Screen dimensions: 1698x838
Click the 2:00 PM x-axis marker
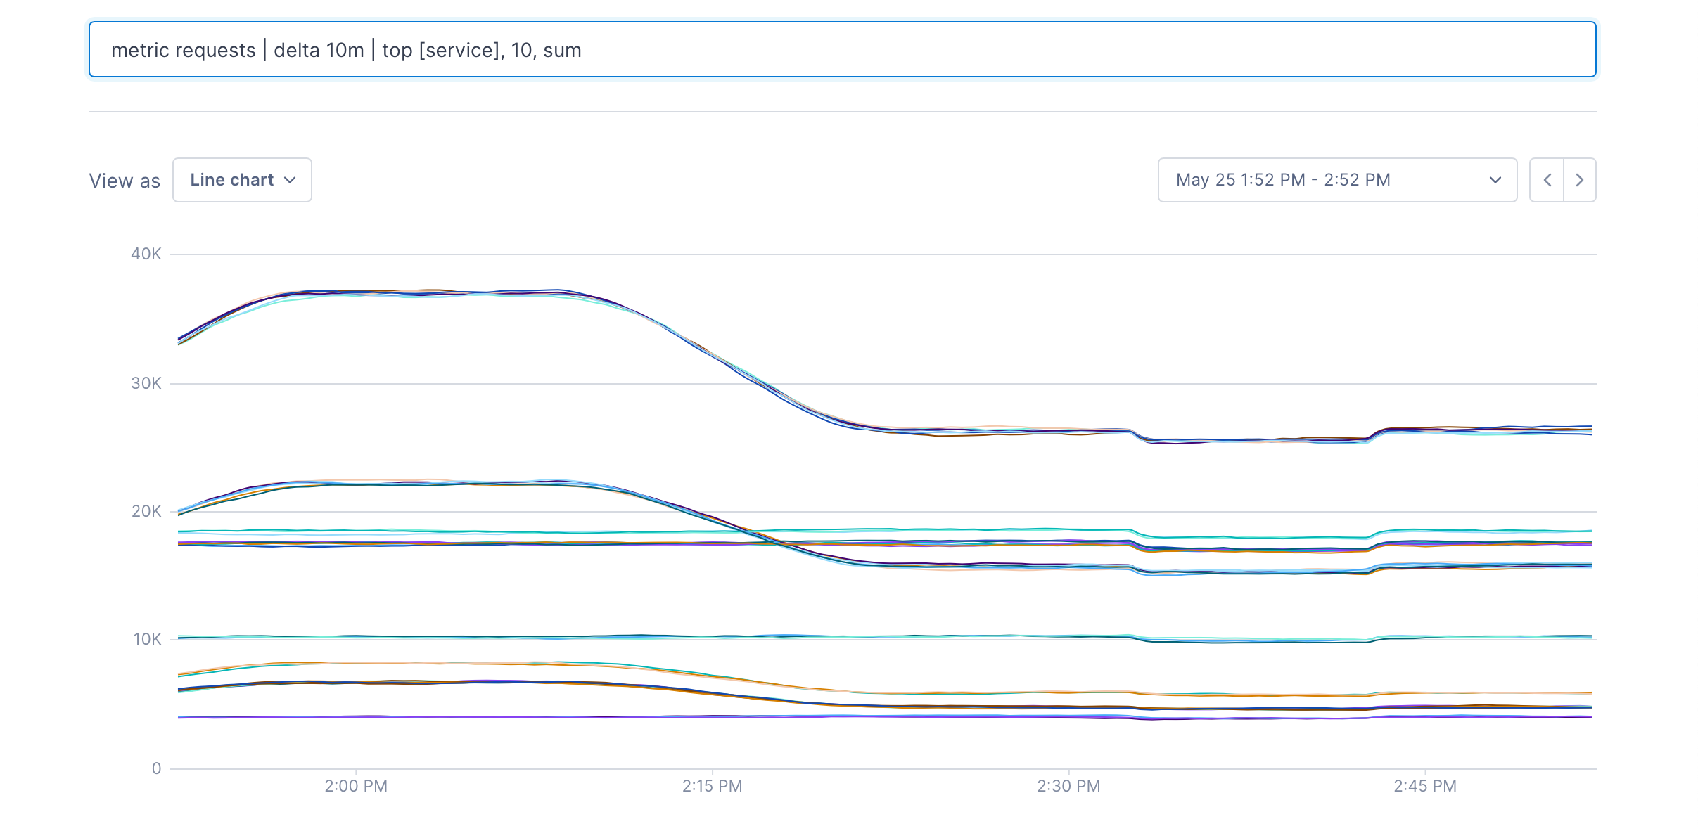[x=356, y=786]
